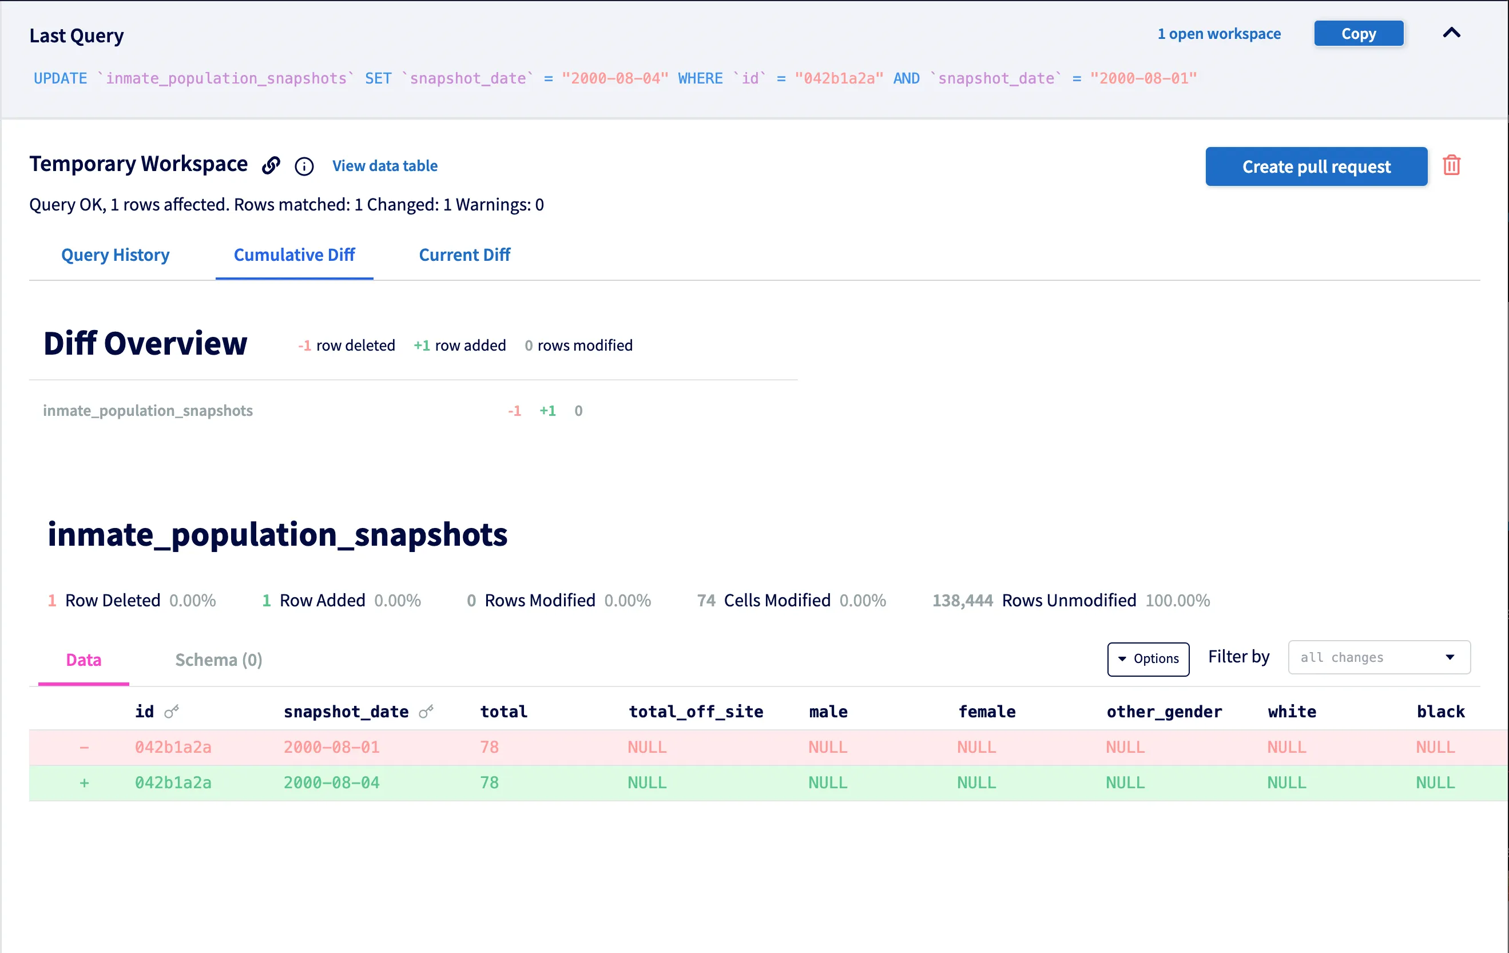Delete workspace using red trash icon
Screen dimensions: 1509x953
1451,165
